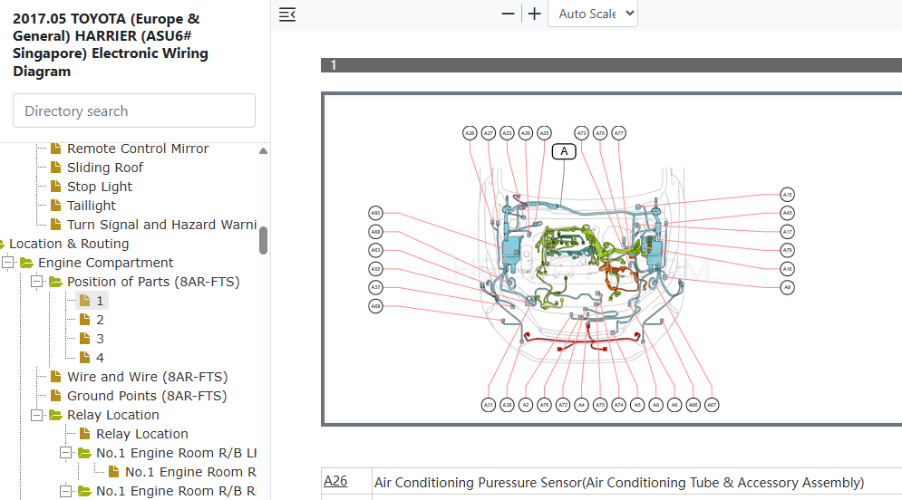Click the A36 connector callout
The image size is (902, 500).
pos(470,133)
